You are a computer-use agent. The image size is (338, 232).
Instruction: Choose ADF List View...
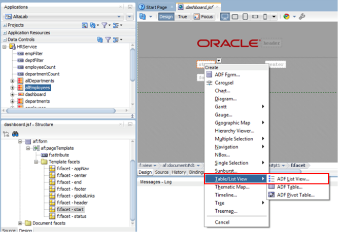pyautogui.click(x=298, y=179)
